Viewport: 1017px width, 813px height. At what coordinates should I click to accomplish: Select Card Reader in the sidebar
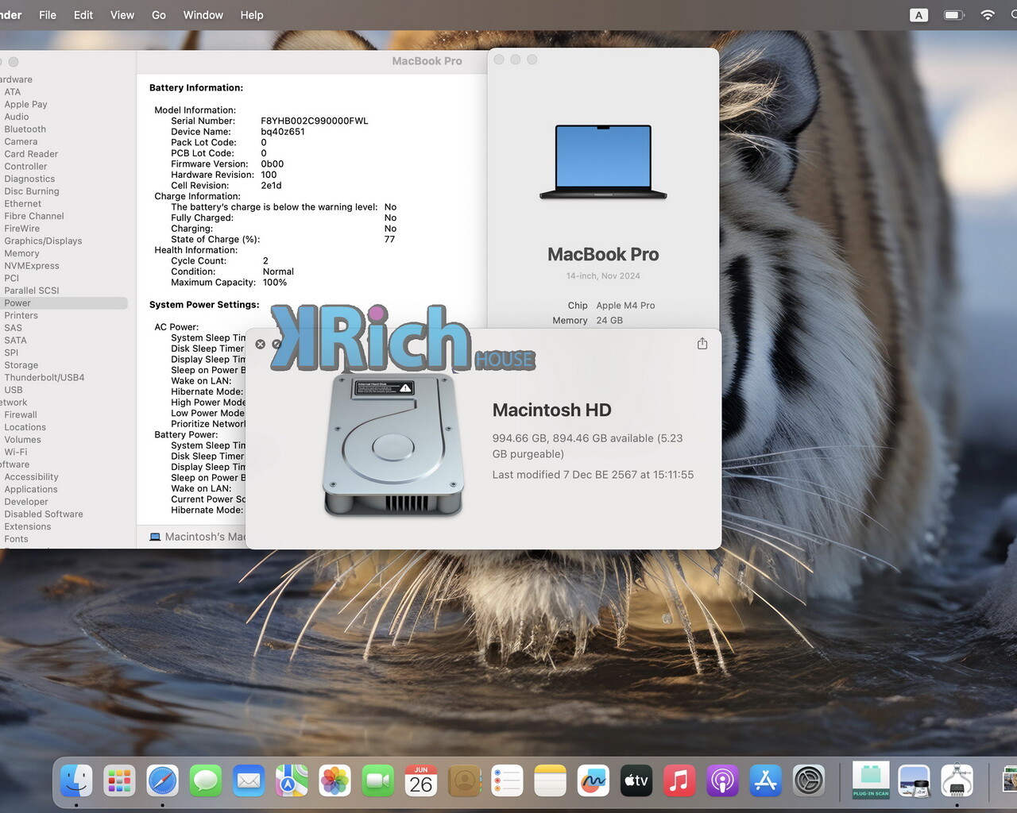31,154
